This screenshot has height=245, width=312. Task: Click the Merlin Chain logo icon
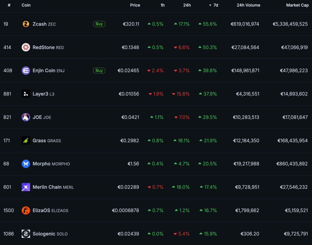pyautogui.click(x=26, y=187)
